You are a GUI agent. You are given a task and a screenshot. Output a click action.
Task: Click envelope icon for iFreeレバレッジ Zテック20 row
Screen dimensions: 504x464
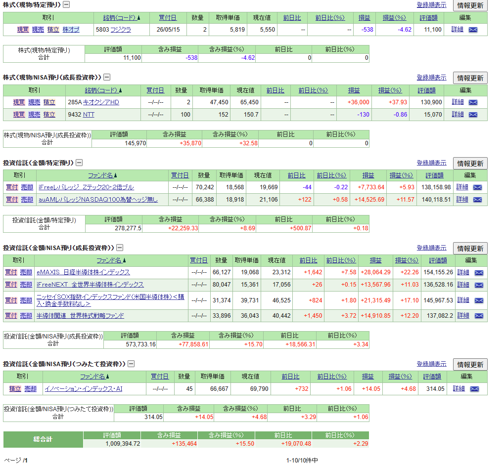pos(477,187)
